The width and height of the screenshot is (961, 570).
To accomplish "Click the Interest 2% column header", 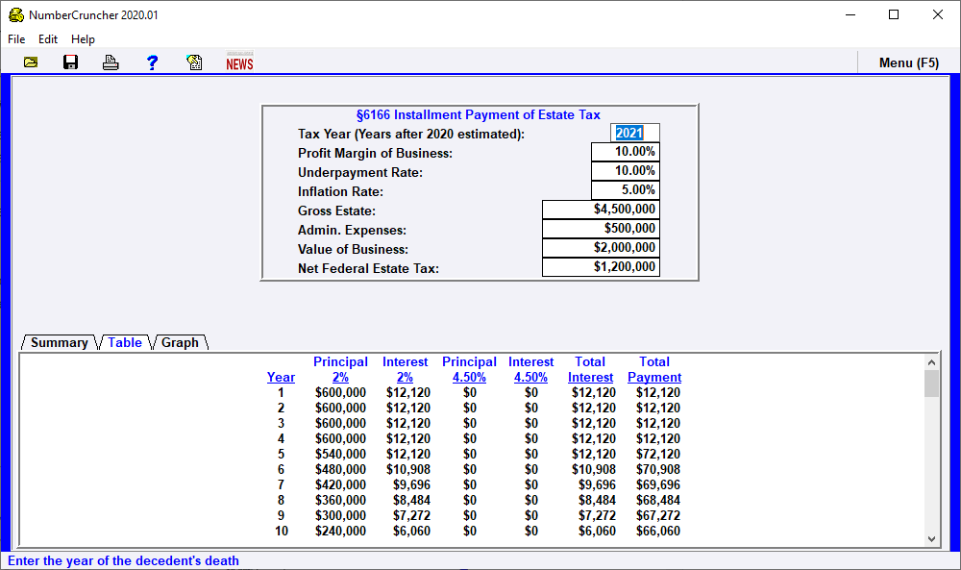I will 406,369.
